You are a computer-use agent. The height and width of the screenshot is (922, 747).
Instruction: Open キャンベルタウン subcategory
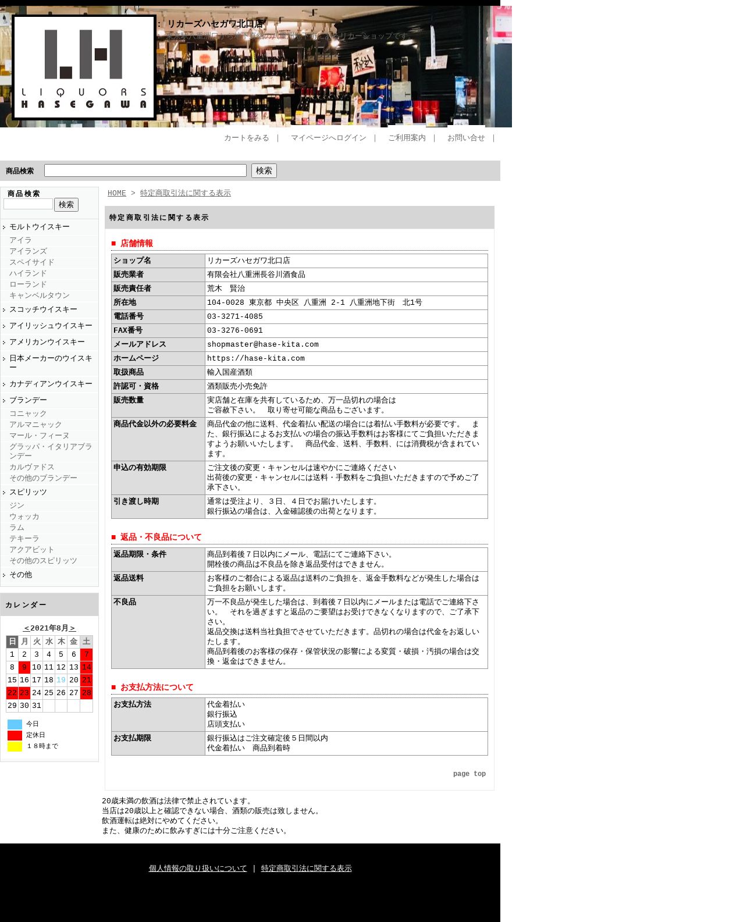coord(40,296)
